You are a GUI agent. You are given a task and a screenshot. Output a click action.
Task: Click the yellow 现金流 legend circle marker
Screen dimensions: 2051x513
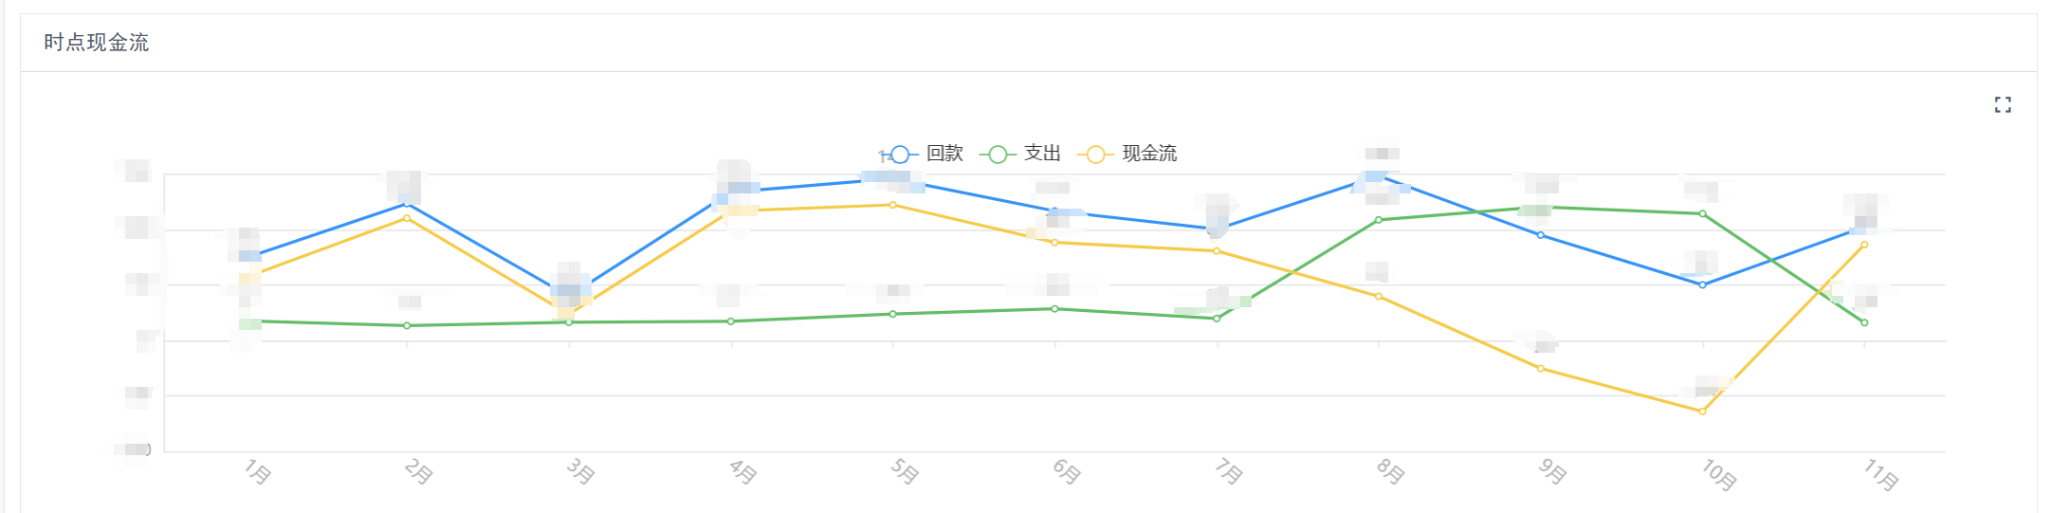click(x=1095, y=154)
